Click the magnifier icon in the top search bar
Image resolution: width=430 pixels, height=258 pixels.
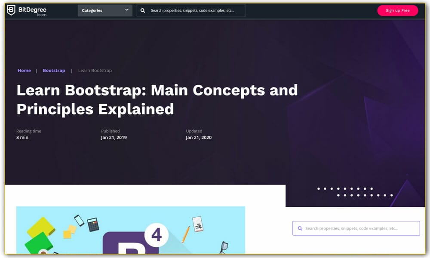142,10
